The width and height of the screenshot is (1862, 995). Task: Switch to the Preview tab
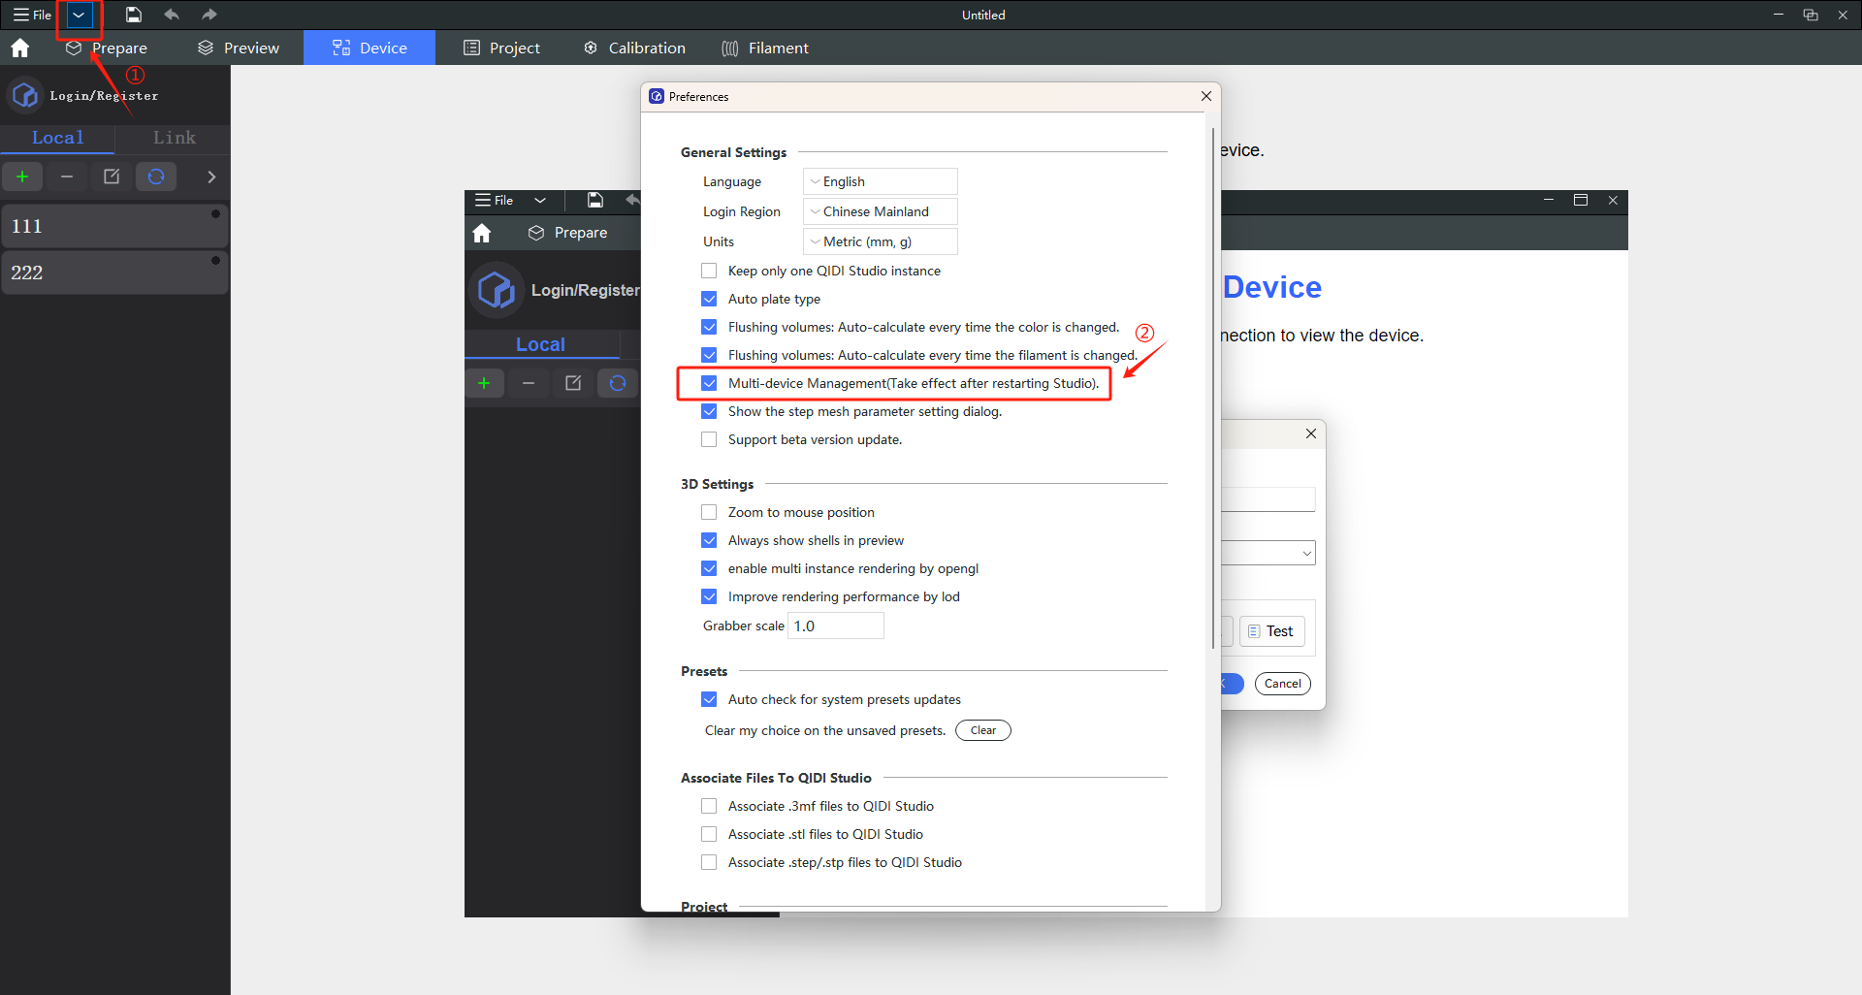tap(239, 48)
